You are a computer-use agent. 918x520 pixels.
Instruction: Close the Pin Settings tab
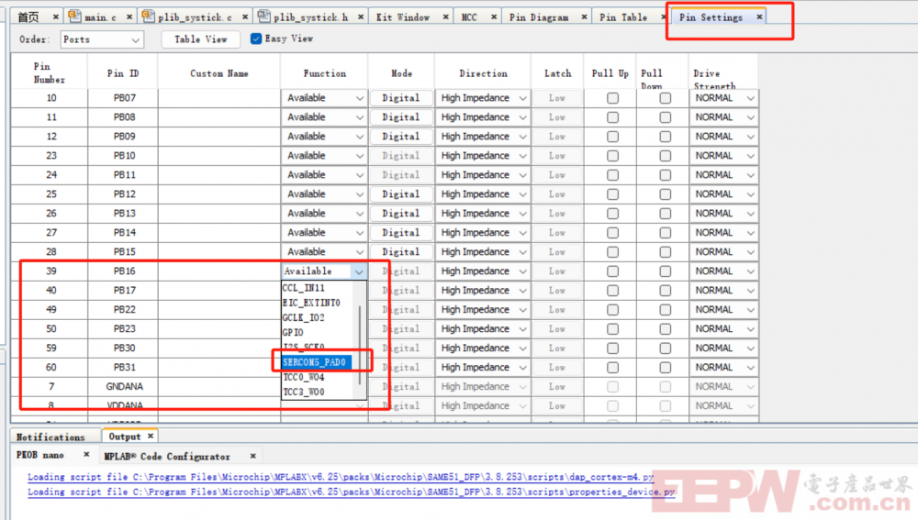click(759, 17)
